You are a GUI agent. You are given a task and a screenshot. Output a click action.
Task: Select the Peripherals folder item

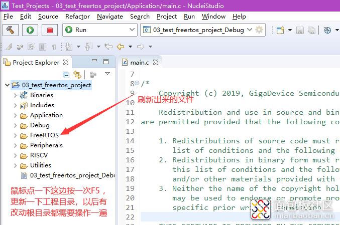[x=41, y=145]
